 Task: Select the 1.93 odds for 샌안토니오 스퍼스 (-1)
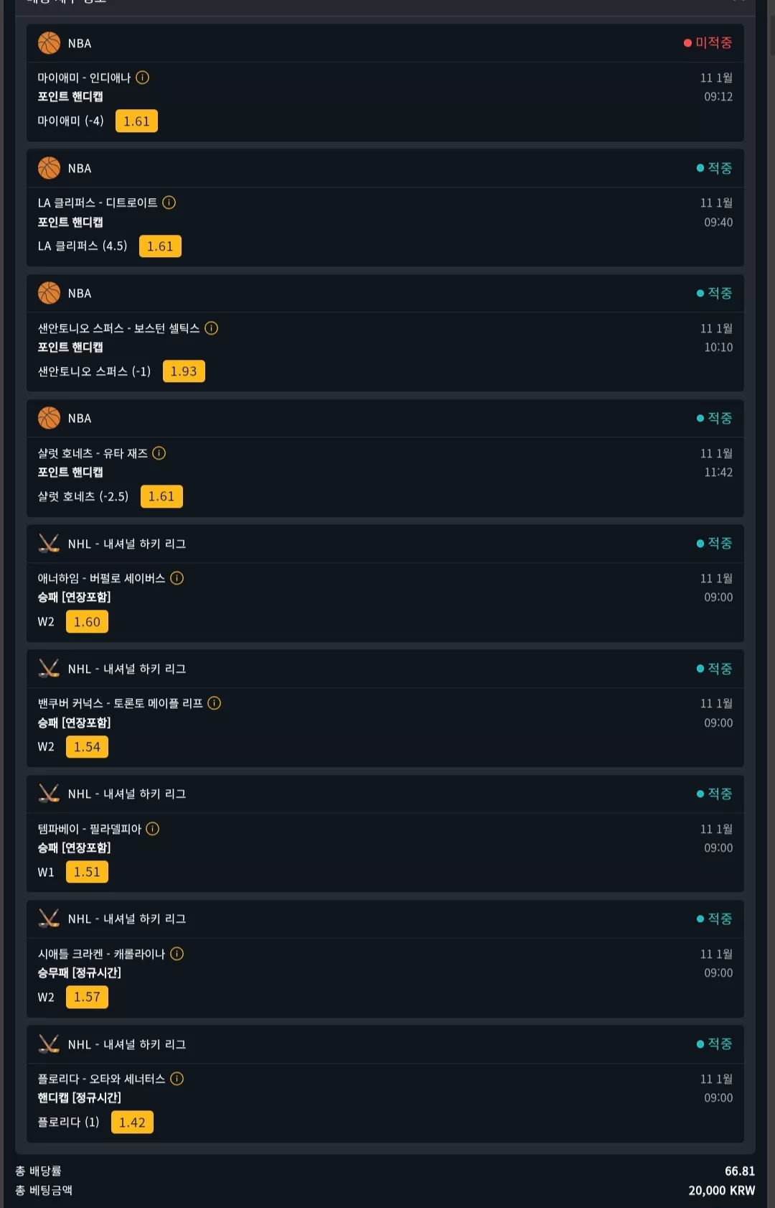184,371
